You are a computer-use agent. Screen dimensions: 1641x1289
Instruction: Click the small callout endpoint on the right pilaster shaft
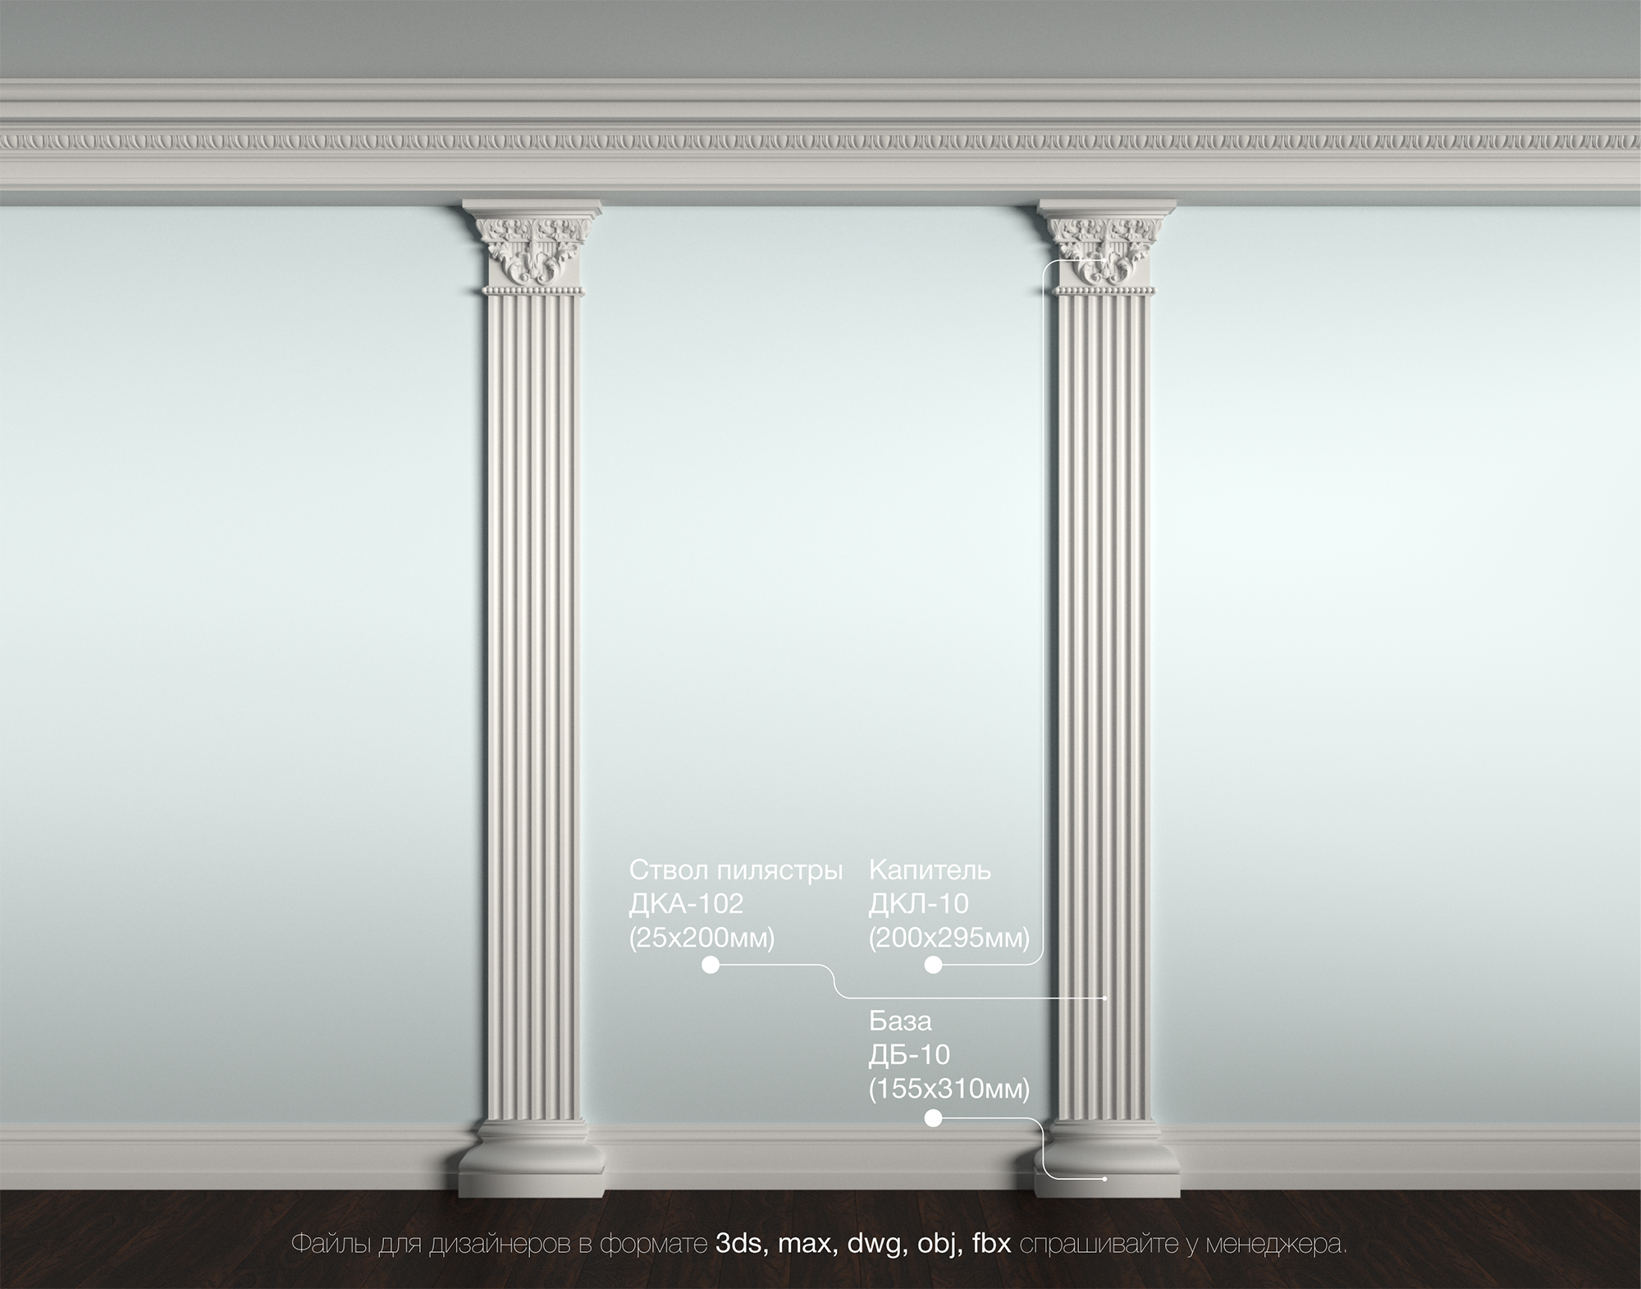tap(1105, 999)
